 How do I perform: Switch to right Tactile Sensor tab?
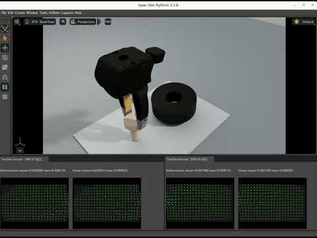click(187, 159)
